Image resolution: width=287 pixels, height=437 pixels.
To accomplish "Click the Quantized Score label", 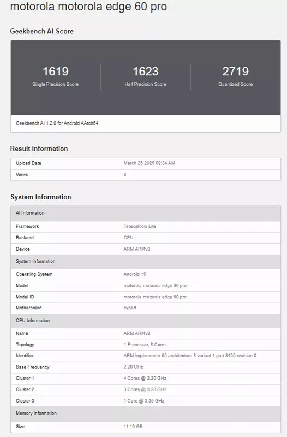I will click(236, 84).
